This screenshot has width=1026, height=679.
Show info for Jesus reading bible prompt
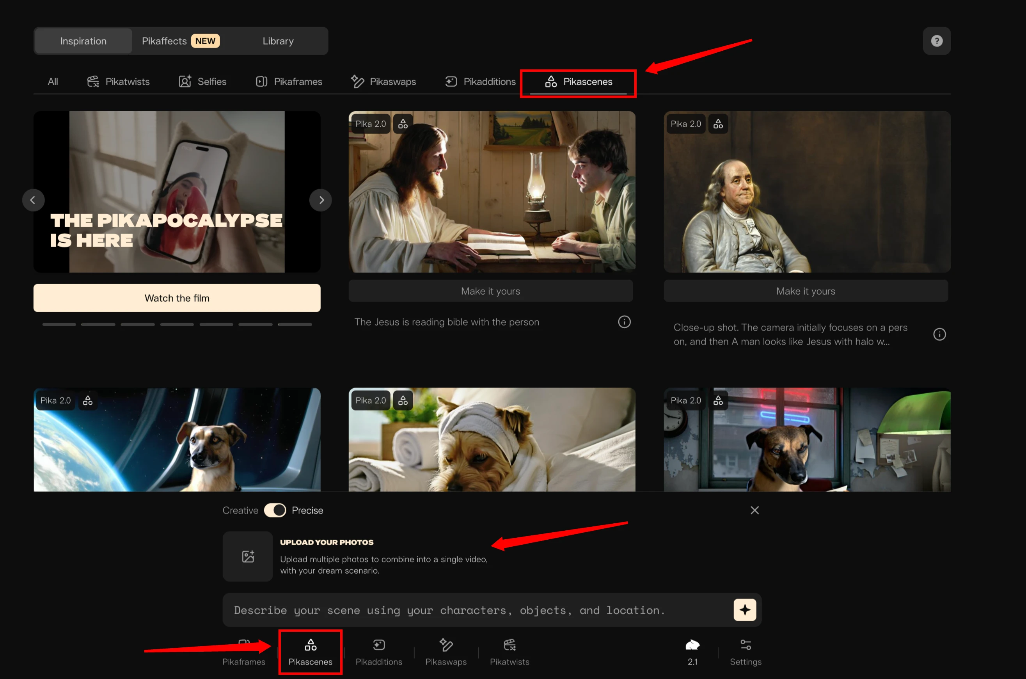[x=624, y=322]
